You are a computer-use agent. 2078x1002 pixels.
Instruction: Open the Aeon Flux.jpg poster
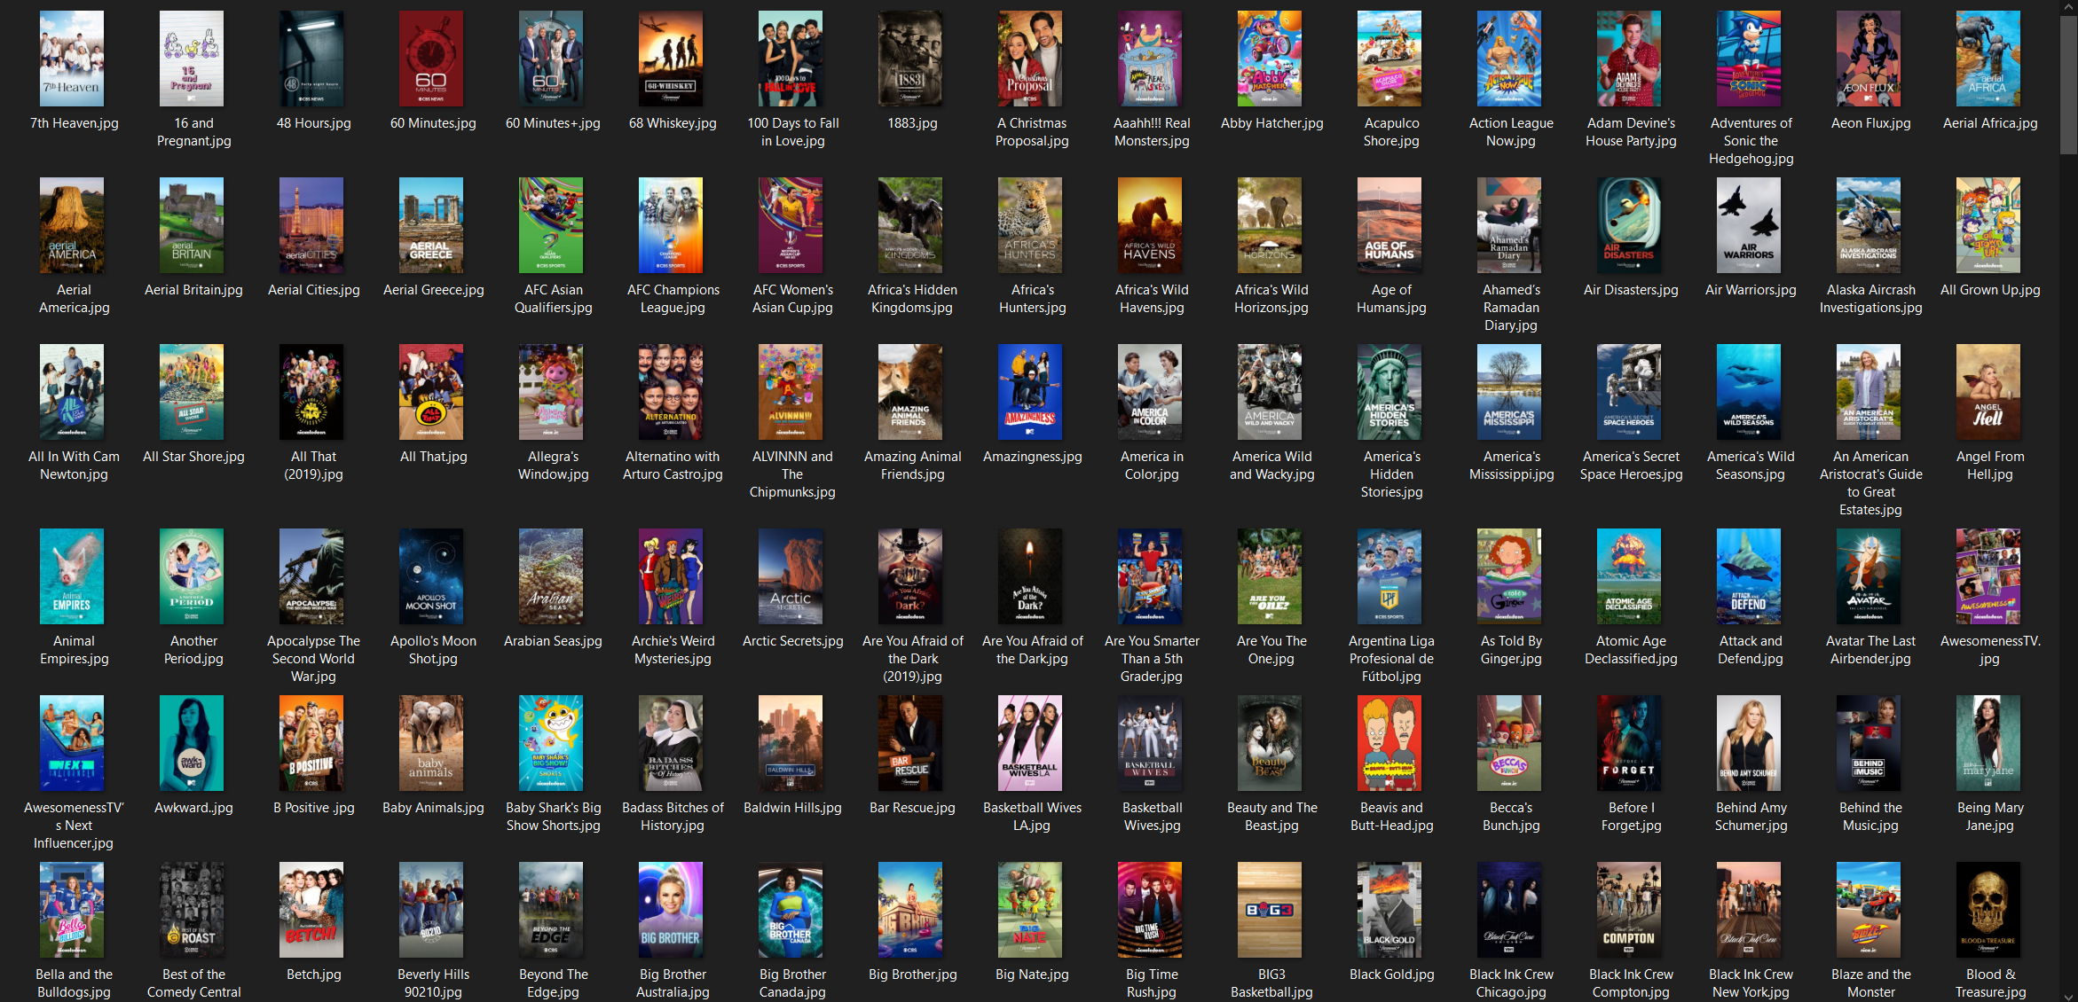pyautogui.click(x=1869, y=59)
